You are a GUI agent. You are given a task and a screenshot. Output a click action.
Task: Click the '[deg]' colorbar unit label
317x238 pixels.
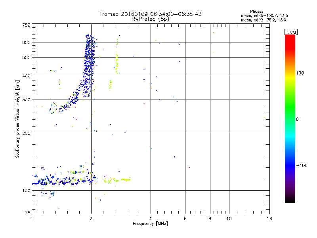(x=291, y=32)
